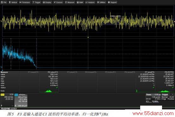Open the Analysis menu
Screen dimensions: 175x117
click(x=90, y=2)
